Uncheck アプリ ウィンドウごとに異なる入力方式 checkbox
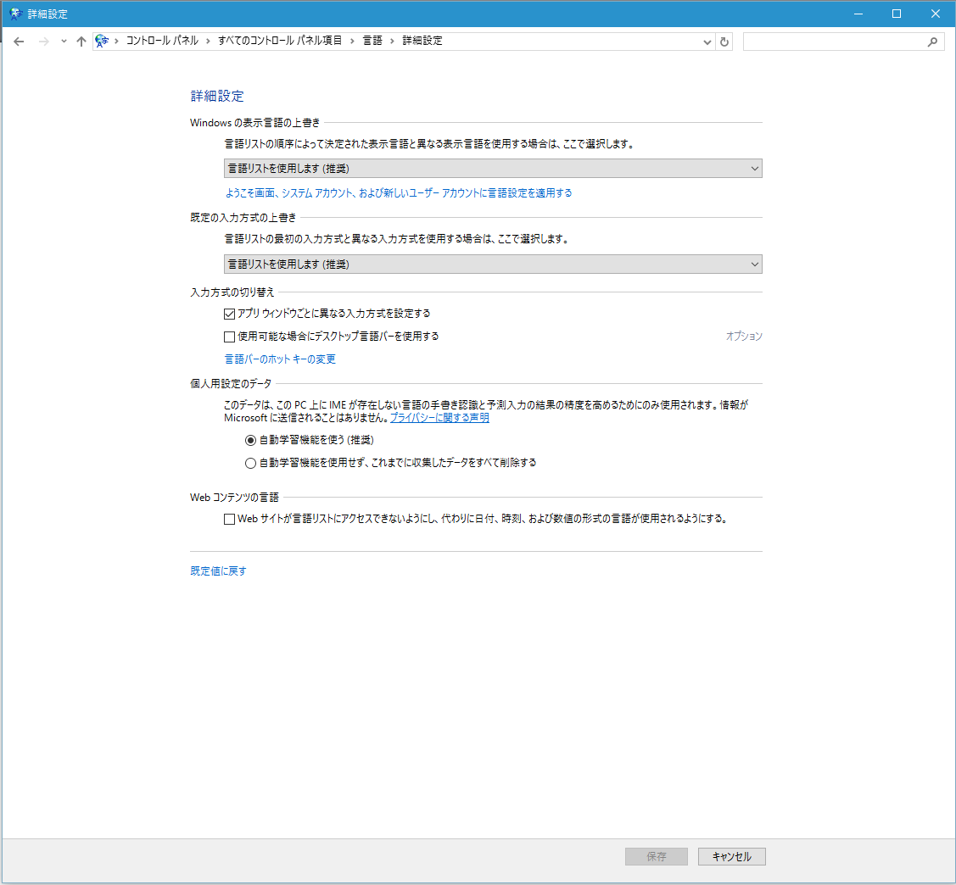 229,314
